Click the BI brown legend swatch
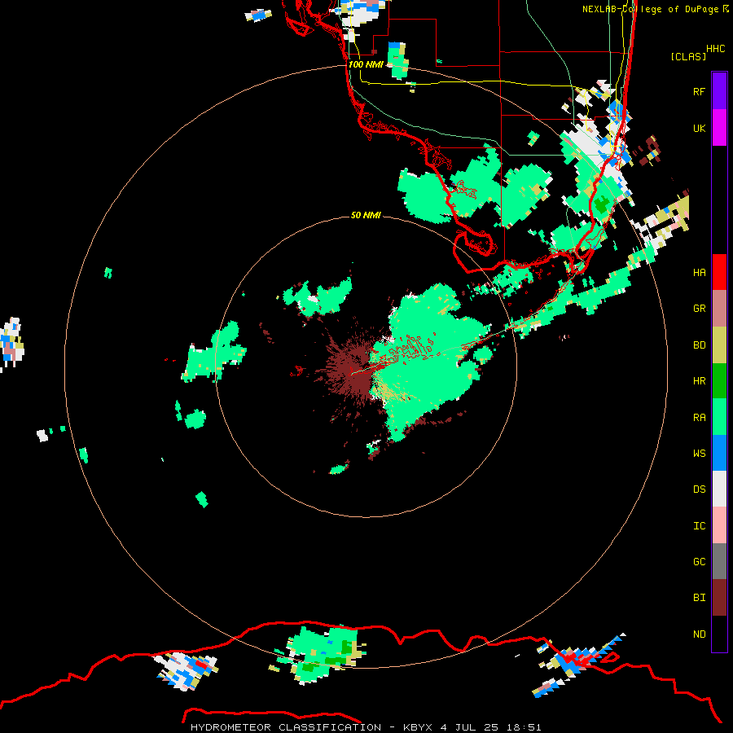733x733 pixels. tap(719, 598)
